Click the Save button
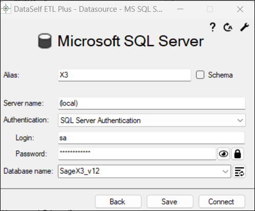The image size is (255, 211). tap(170, 202)
